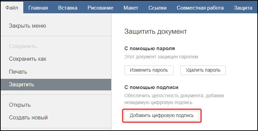Select the Защитить menu item
This screenshot has width=258, height=131.
(56, 85)
